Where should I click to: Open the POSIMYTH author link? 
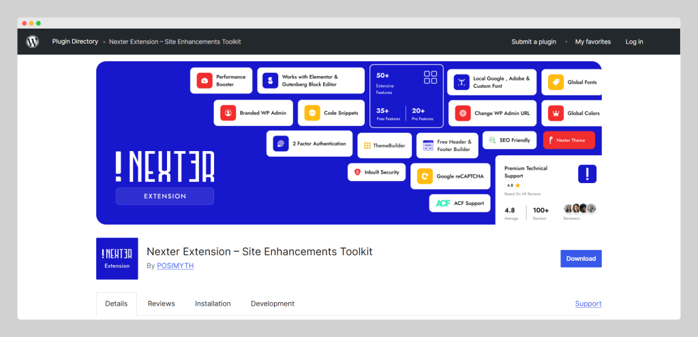175,266
